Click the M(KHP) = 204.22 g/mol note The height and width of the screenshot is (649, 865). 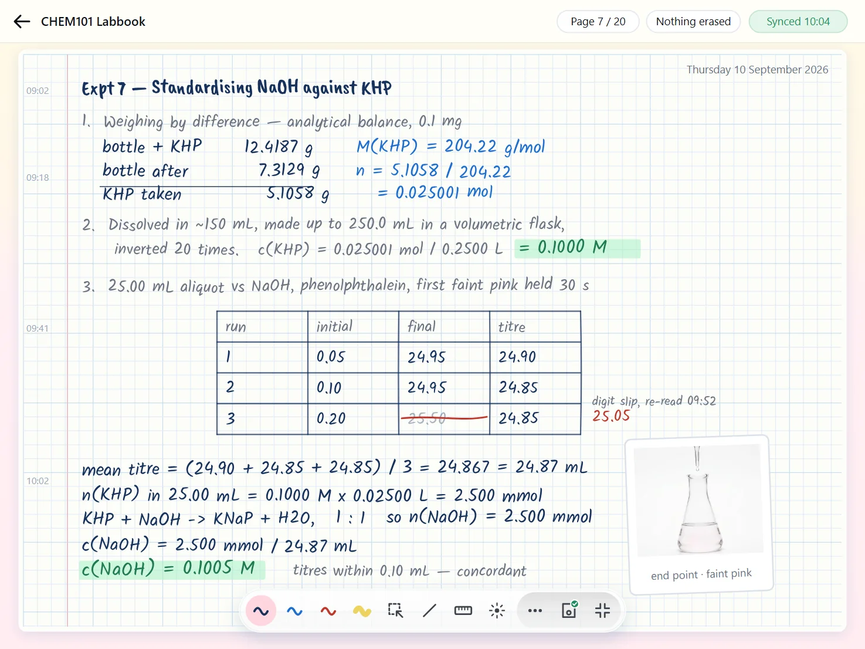click(451, 146)
